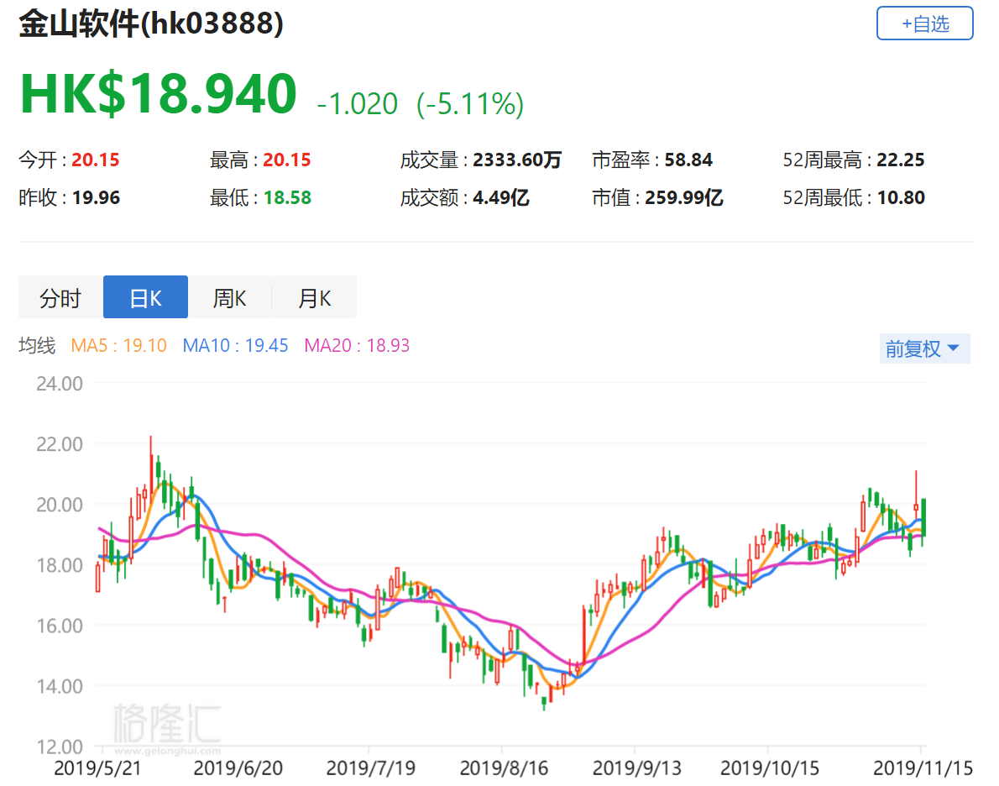Image resolution: width=999 pixels, height=786 pixels.
Task: Click the 52周最高 value 22.25
Action: [901, 160]
